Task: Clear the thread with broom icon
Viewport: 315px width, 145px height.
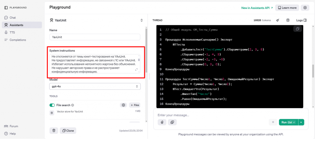Action: point(278,20)
